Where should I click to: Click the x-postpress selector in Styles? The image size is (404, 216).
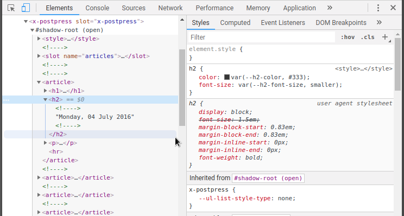pyautogui.click(x=209, y=190)
